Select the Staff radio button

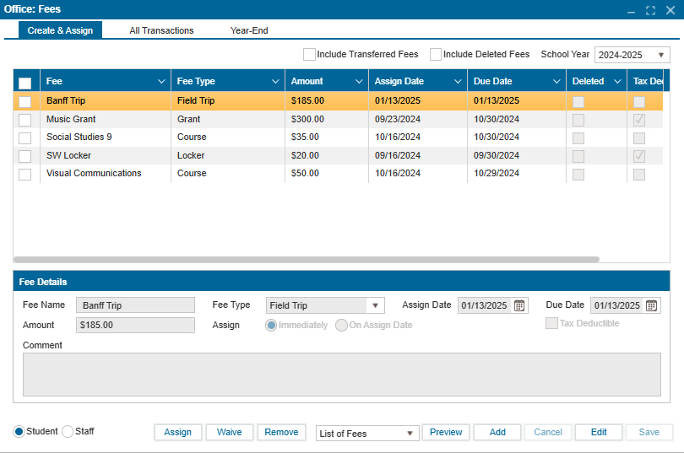click(x=68, y=432)
